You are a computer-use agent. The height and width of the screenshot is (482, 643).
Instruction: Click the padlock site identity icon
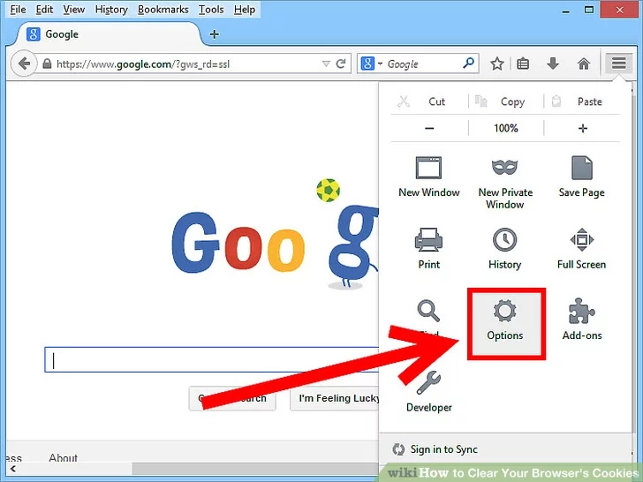[x=47, y=64]
